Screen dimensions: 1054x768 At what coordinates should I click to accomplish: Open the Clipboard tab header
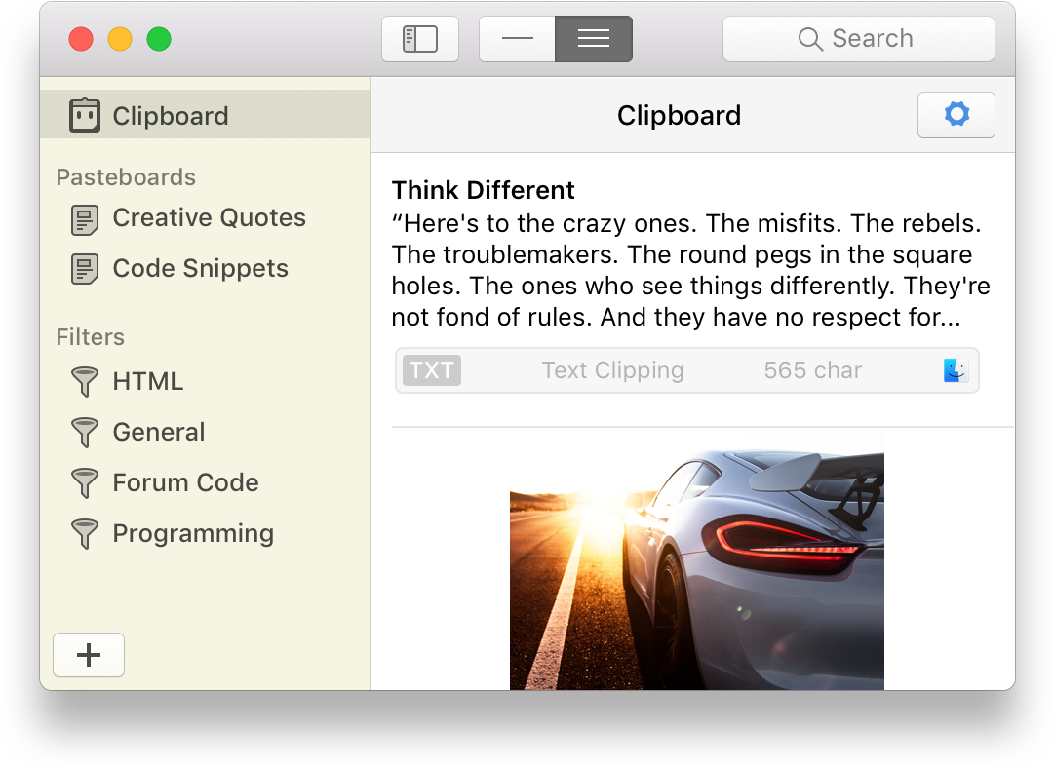click(679, 115)
